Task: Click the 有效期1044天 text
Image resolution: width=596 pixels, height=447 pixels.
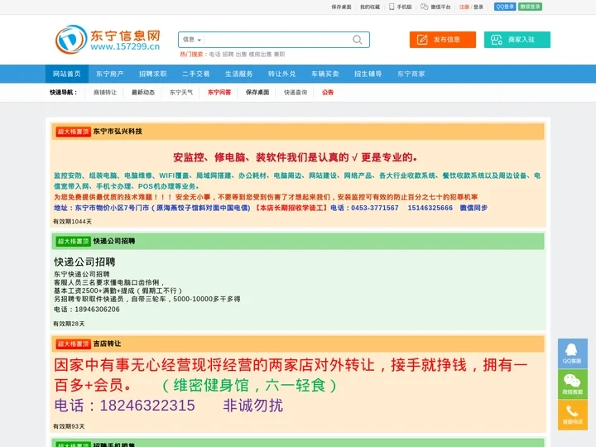Action: [72, 222]
